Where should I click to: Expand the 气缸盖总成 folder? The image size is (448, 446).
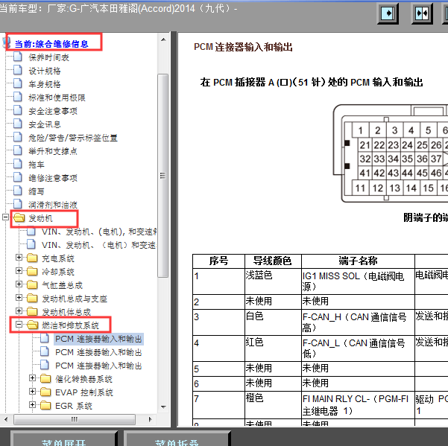tap(19, 284)
